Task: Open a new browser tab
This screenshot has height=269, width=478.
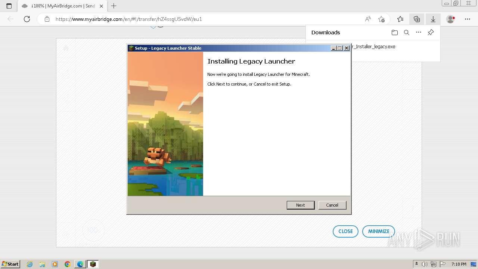Action: pos(114,6)
